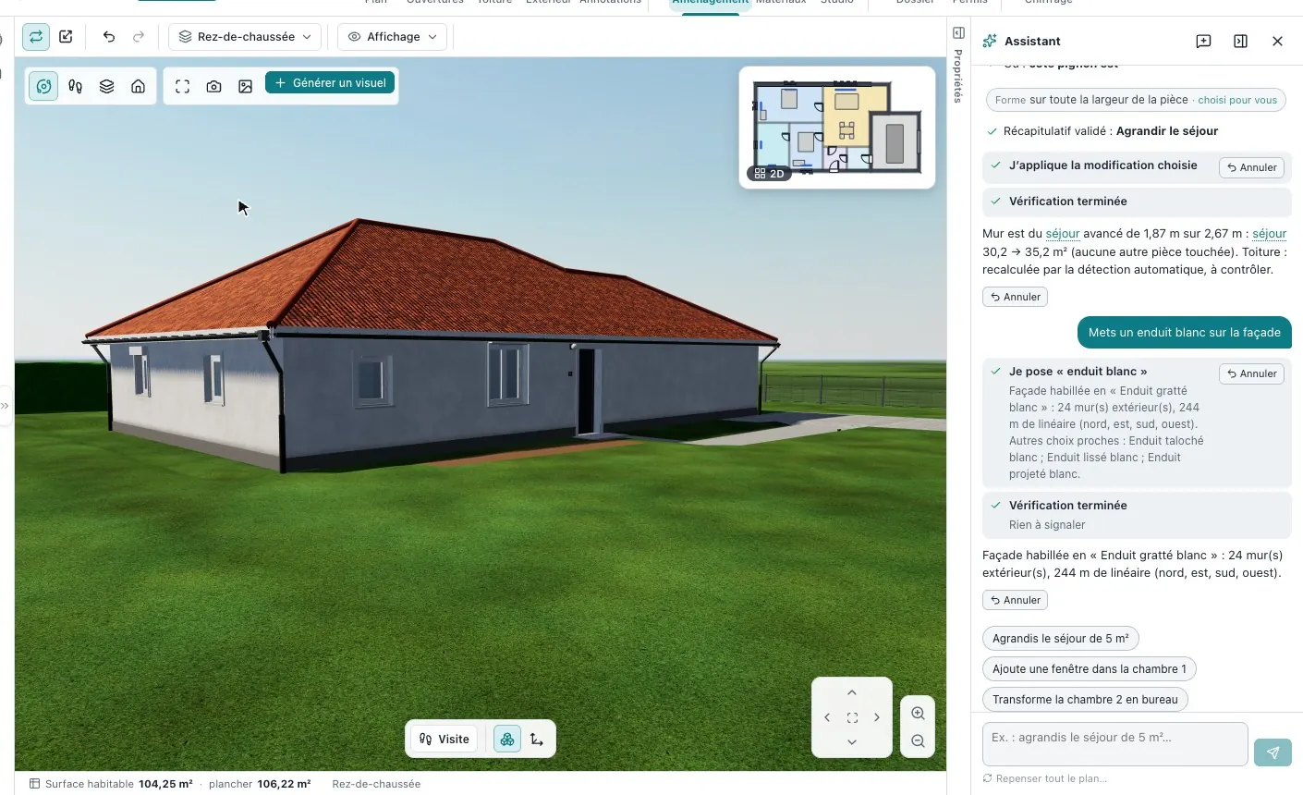Screen dimensions: 1303x795
Task: Follow the first séjour link in message
Action: coord(1063,234)
